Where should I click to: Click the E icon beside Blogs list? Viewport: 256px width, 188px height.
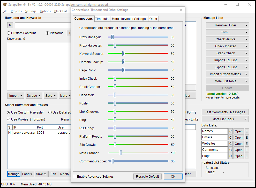pos(247,156)
